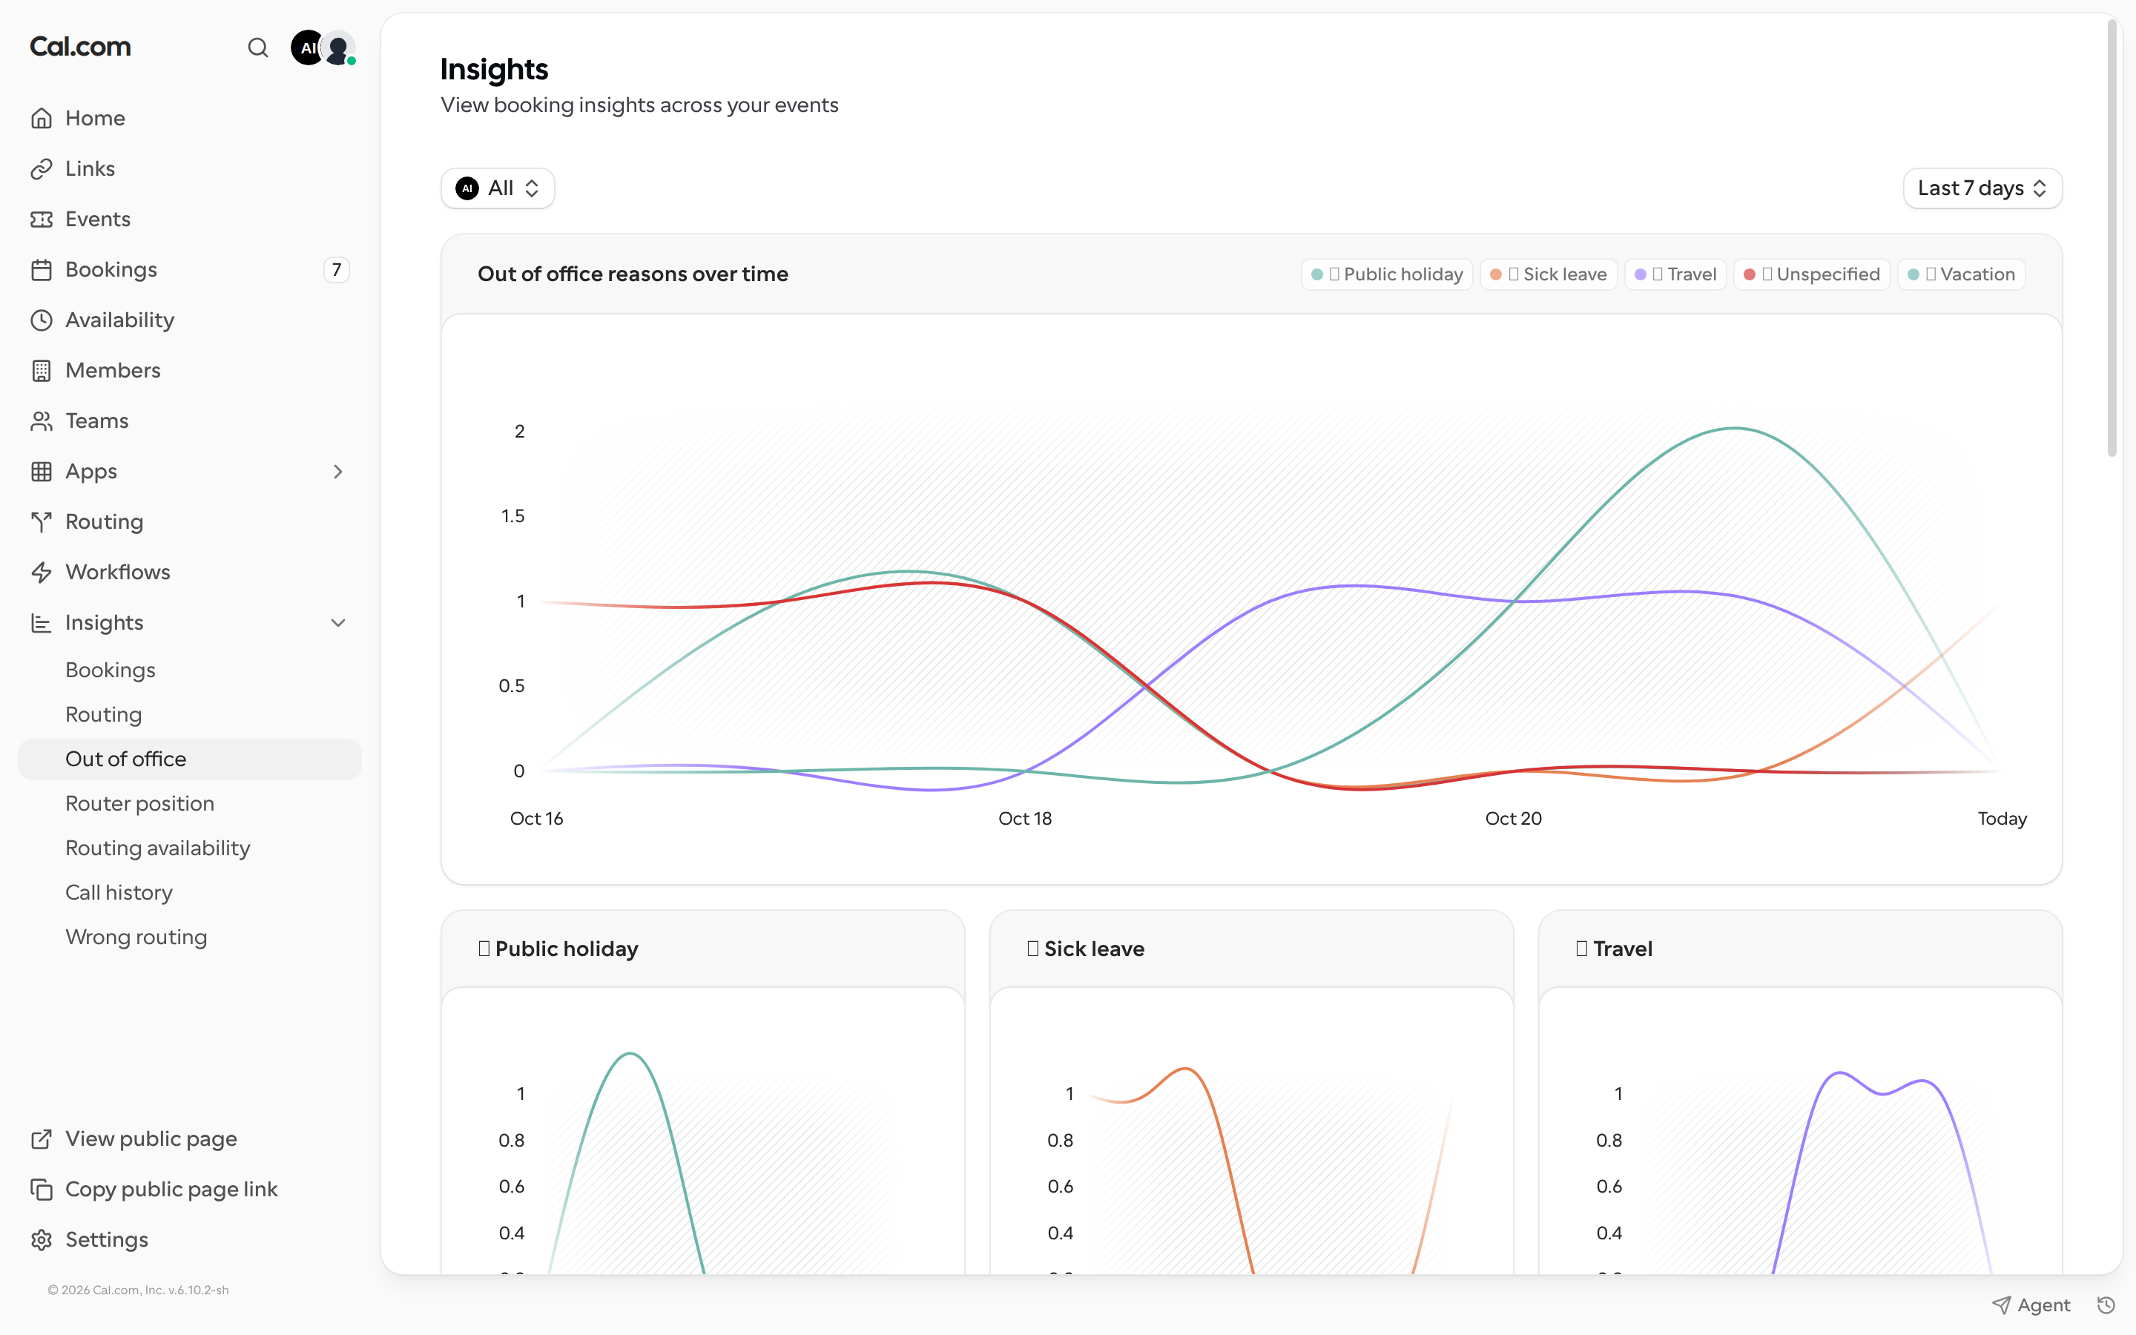Viewport: 2136px width, 1335px height.
Task: Click the Members building icon
Action: point(42,371)
